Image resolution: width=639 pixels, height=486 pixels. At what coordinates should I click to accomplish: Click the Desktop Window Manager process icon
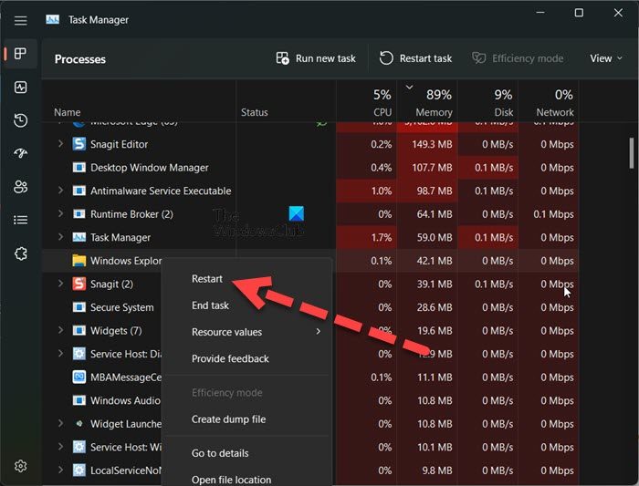79,167
